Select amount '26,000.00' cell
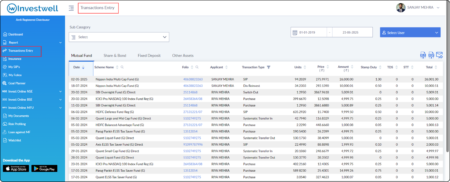Image resolution: width=450 pixels, height=182 pixels. click(x=346, y=79)
